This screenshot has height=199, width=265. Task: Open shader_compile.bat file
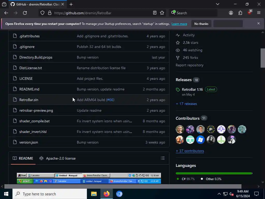[x=34, y=121]
